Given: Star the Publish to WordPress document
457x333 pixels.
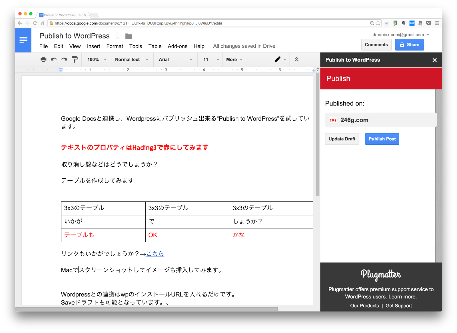Looking at the screenshot, I should (x=117, y=36).
